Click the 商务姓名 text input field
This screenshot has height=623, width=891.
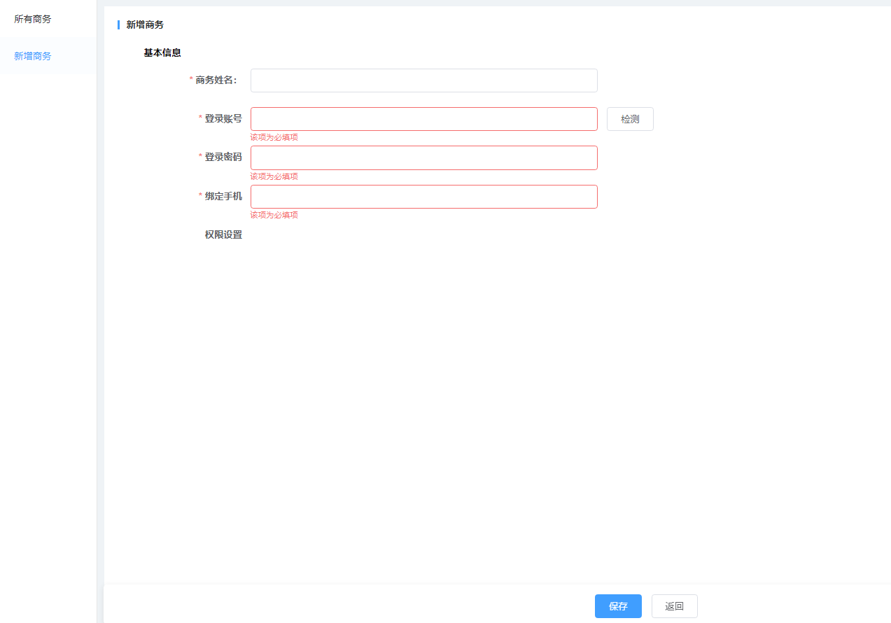[423, 80]
